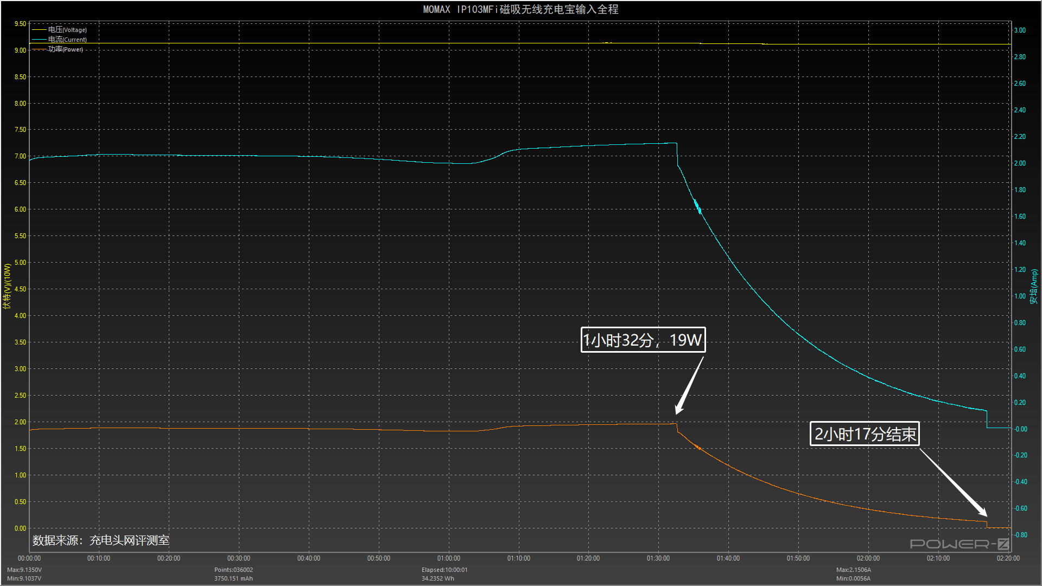Image resolution: width=1042 pixels, height=586 pixels.
Task: Click the 功率(Power) legend entry
Action: tap(66, 49)
